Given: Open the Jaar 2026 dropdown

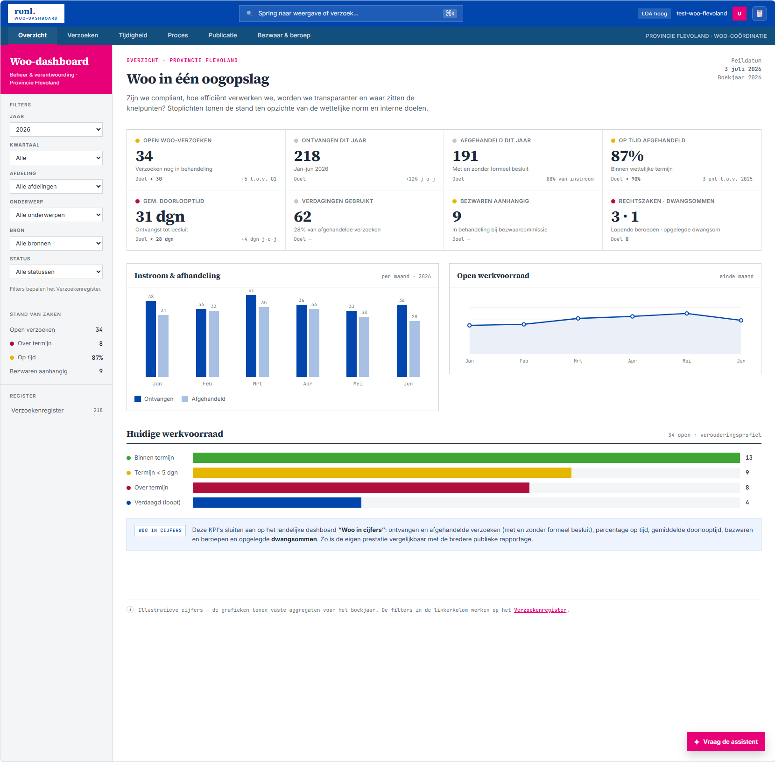Looking at the screenshot, I should [x=56, y=130].
